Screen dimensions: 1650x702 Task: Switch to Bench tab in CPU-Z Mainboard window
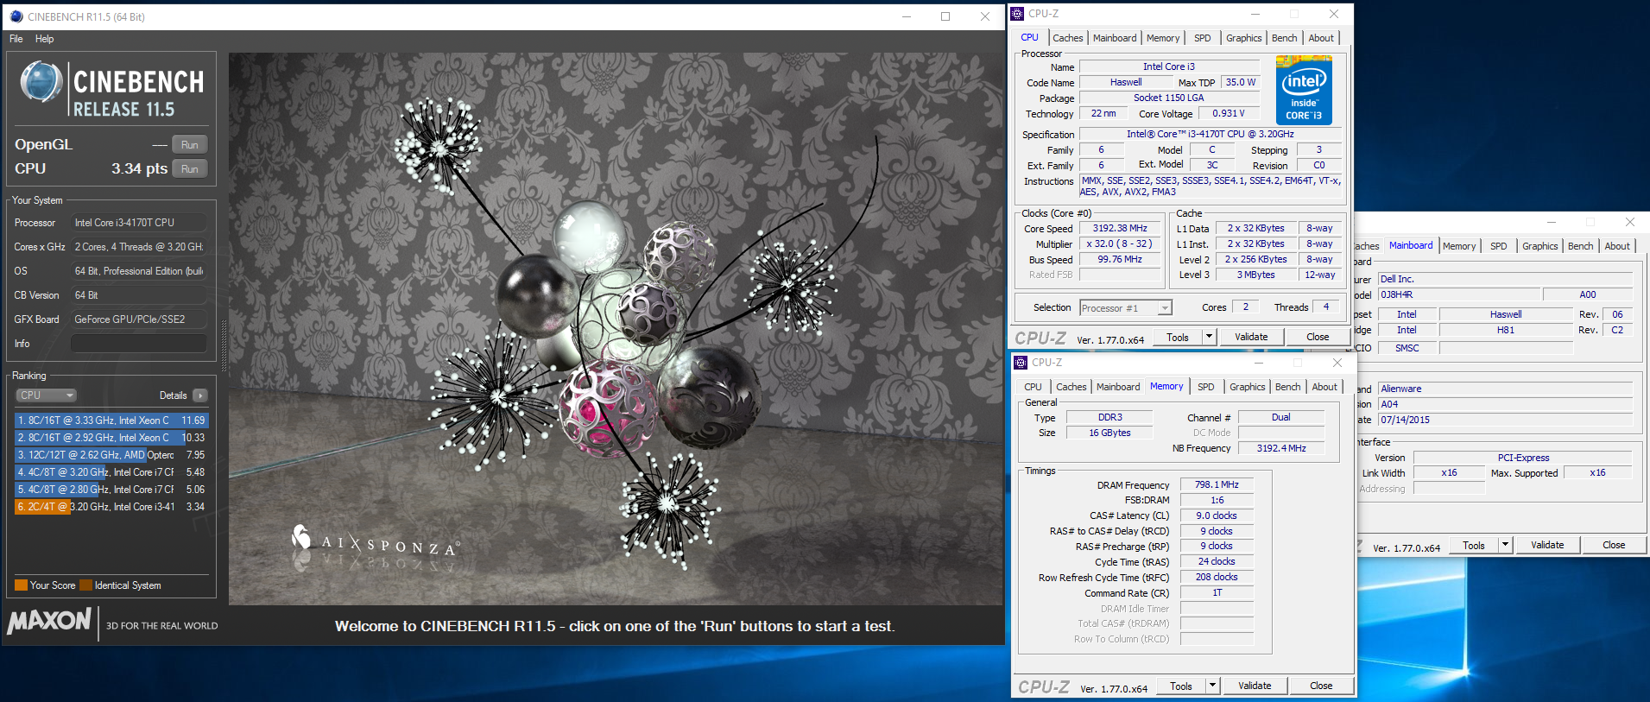1580,246
